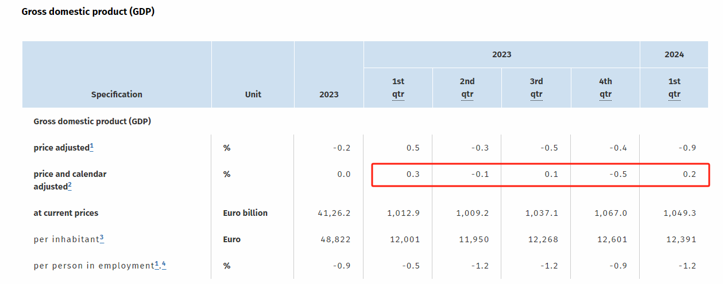
Task: Open footnote 1 next to price adjusted
Action: (x=92, y=147)
